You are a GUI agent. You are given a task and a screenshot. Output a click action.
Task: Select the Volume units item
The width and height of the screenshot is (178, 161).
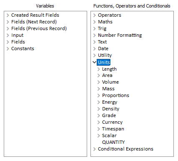coord(110,82)
